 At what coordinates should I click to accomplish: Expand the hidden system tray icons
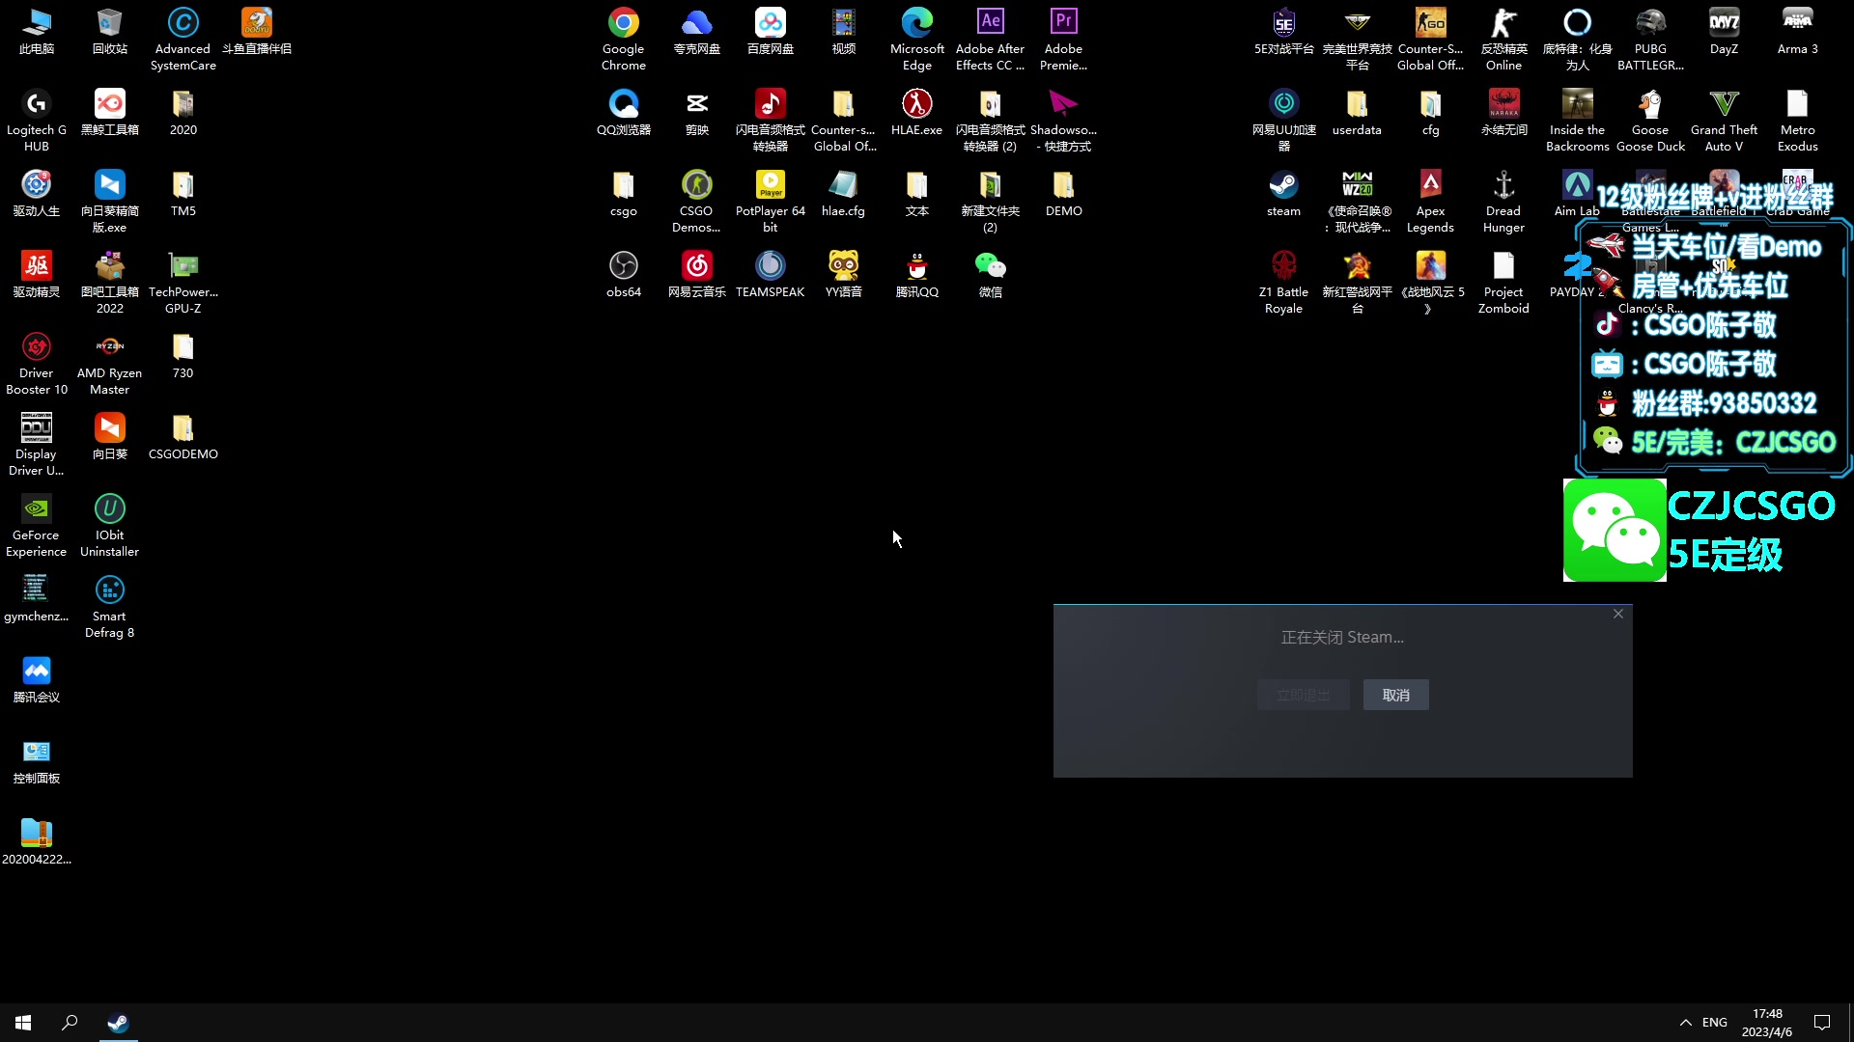1685,1023
